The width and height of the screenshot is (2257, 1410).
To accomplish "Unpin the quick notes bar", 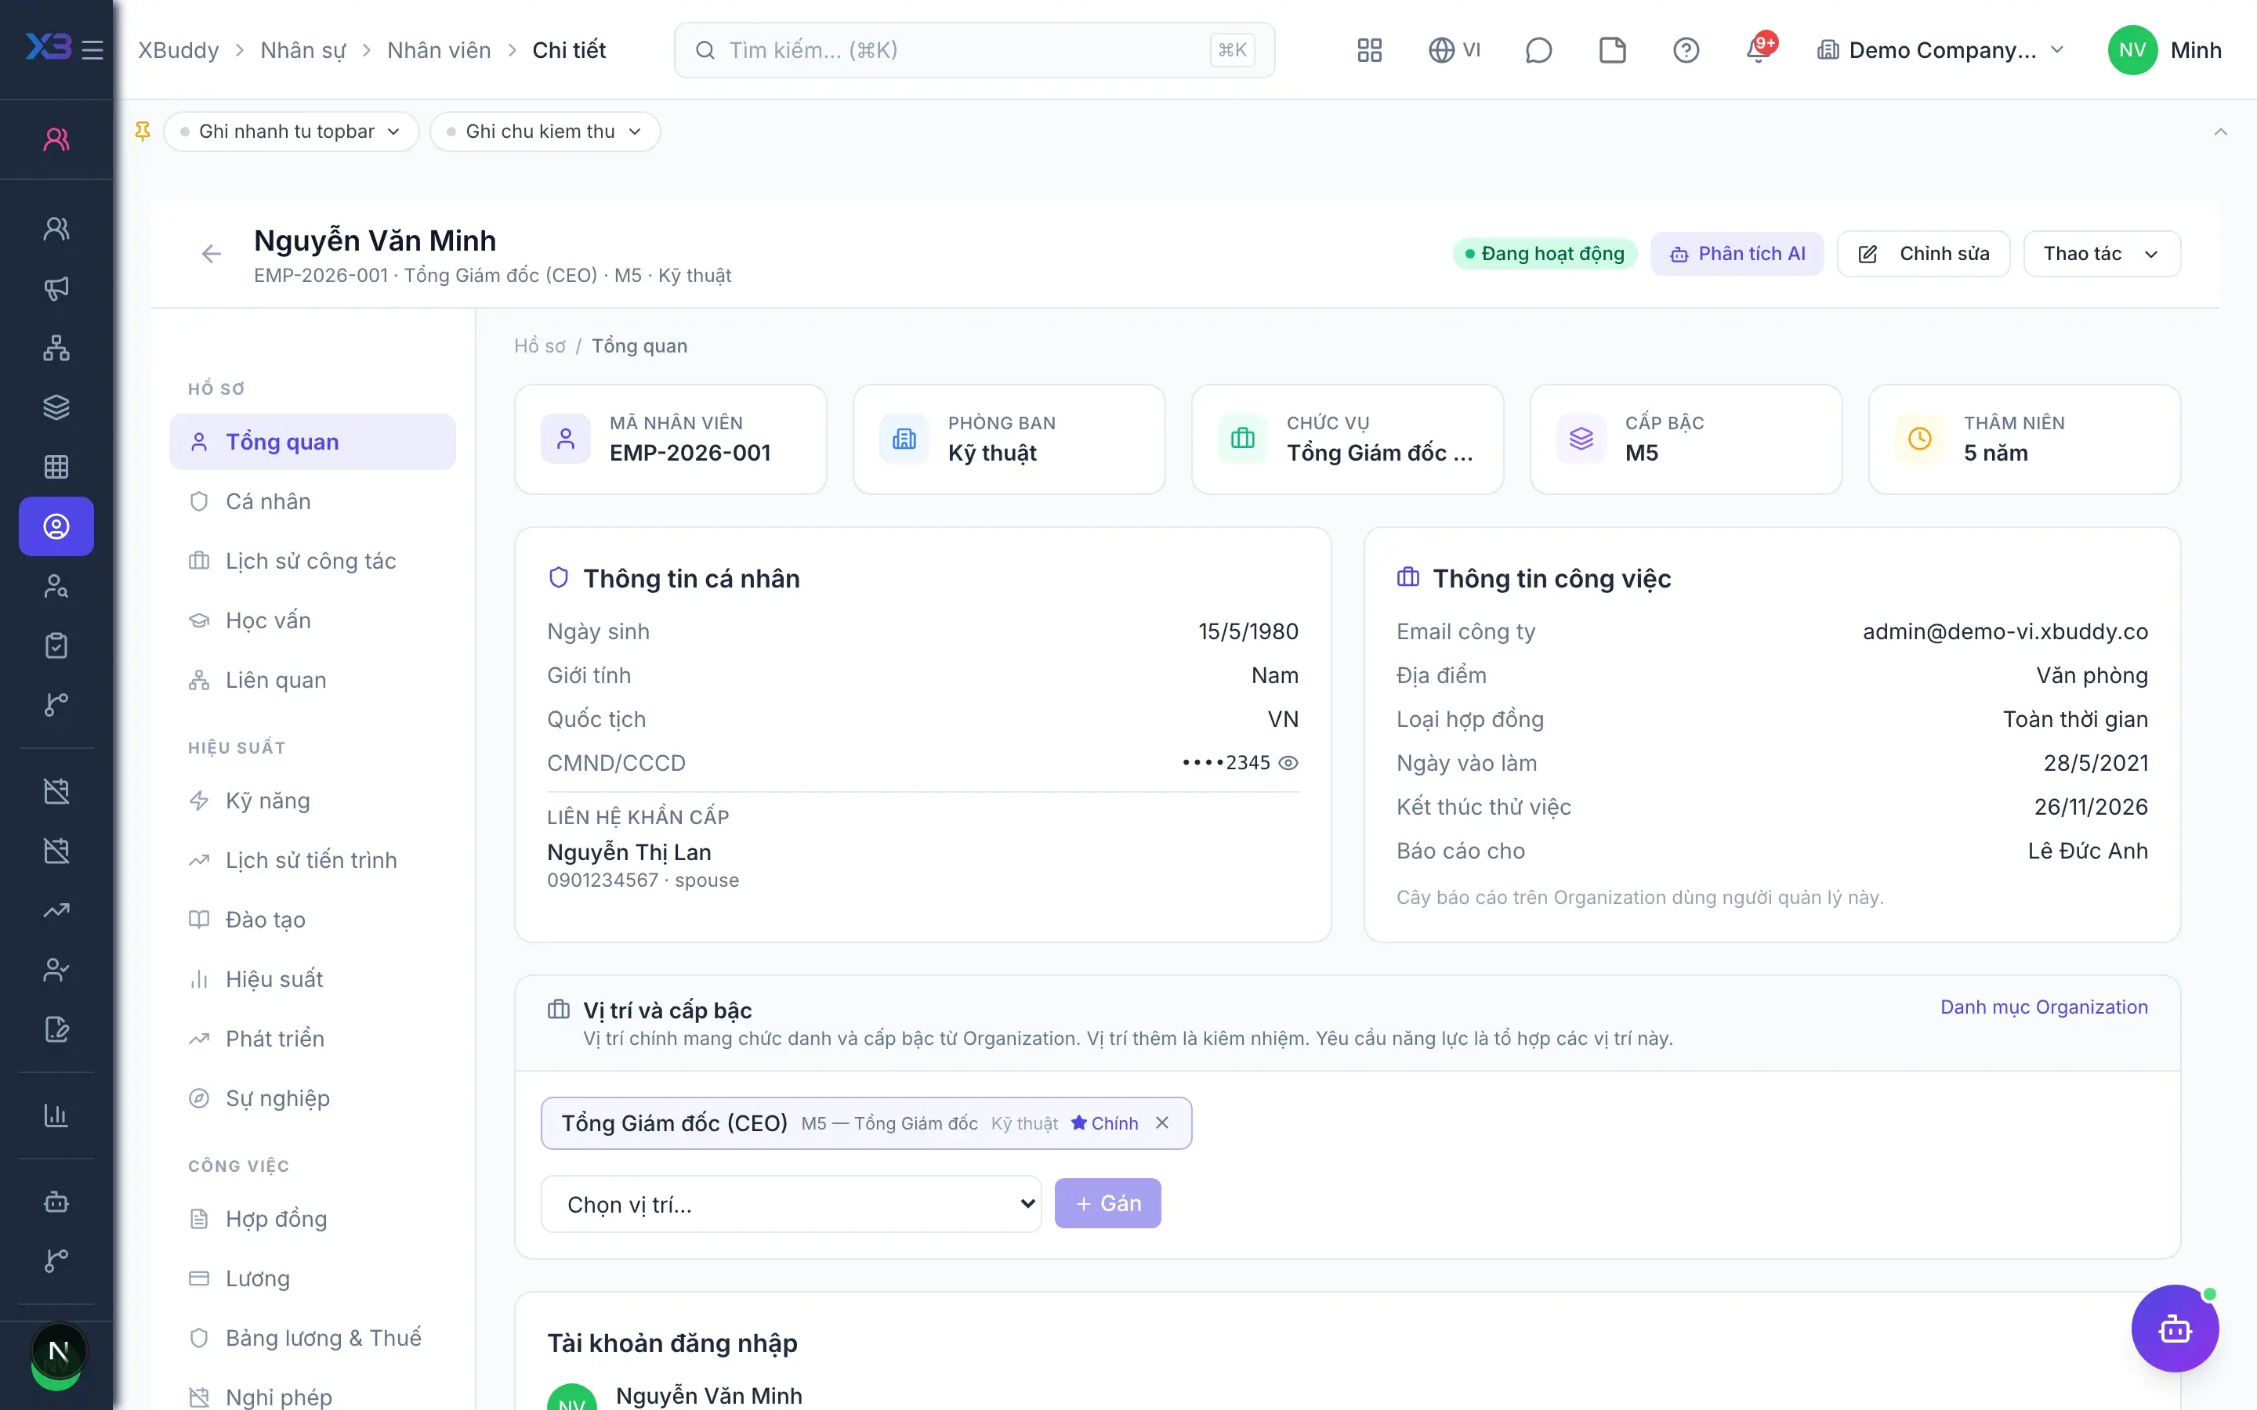I will point(142,132).
